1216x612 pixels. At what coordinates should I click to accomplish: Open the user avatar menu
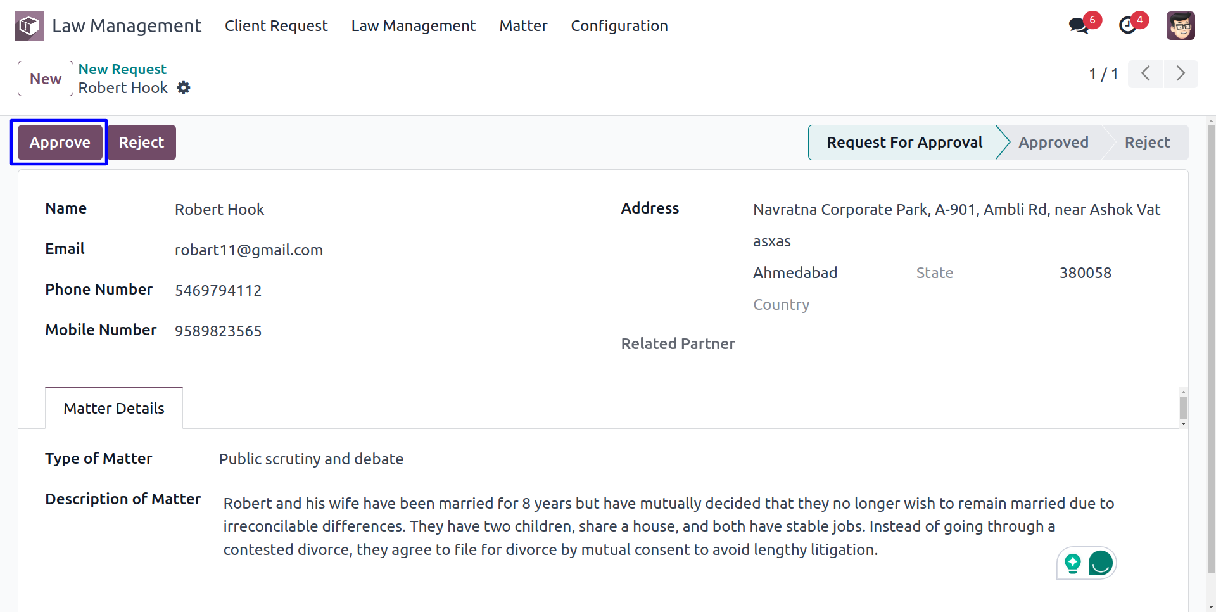1181,26
